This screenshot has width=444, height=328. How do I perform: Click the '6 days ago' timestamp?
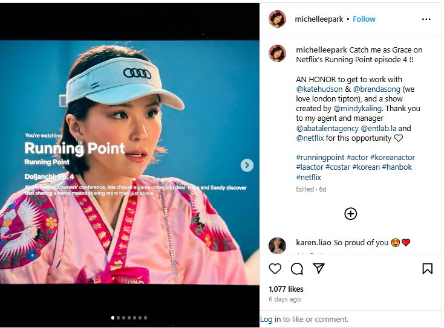point(284,299)
